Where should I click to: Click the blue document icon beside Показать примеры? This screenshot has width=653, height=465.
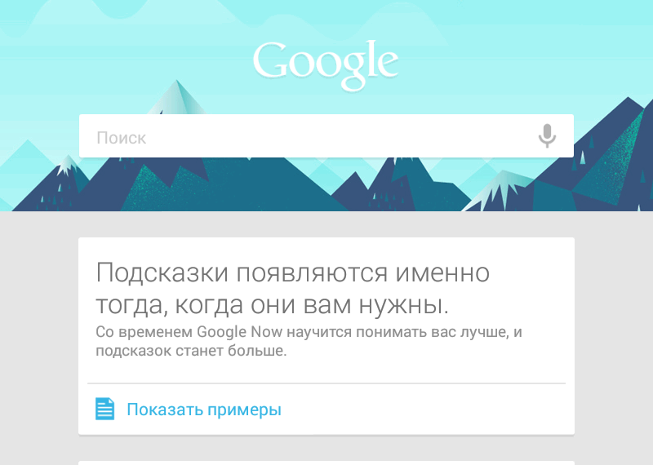click(x=105, y=409)
